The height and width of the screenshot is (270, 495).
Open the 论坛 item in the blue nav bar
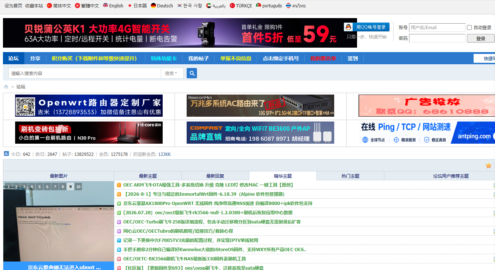(x=14, y=58)
